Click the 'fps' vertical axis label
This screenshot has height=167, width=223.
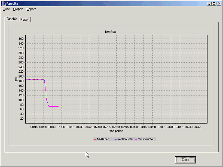coord(16,79)
